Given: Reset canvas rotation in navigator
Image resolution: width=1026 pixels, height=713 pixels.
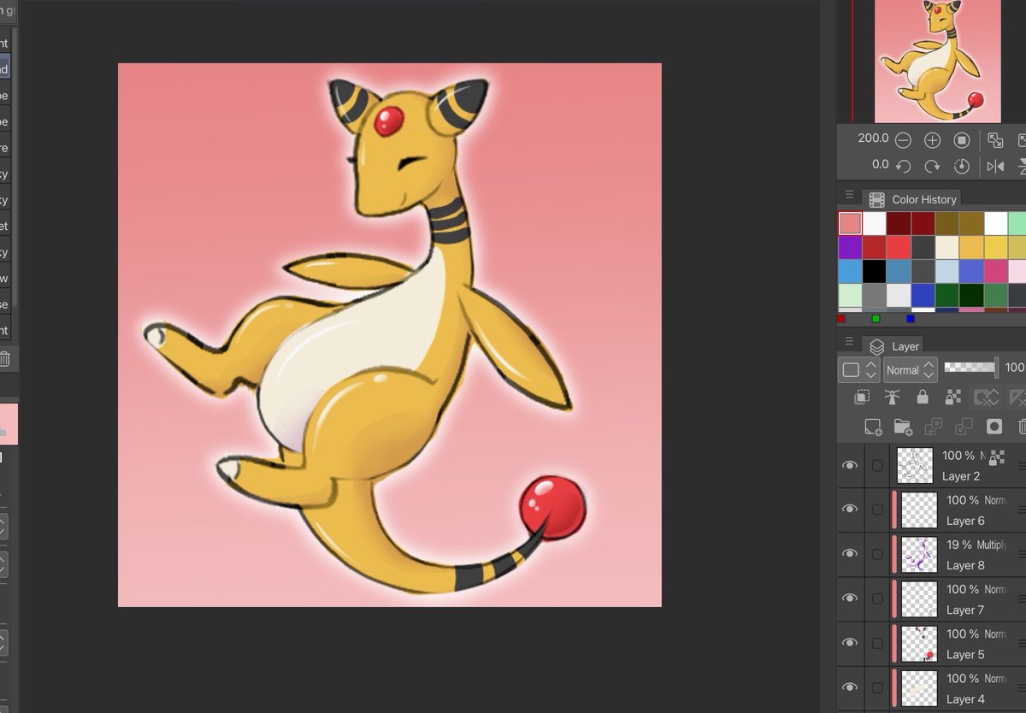Looking at the screenshot, I should point(962,166).
